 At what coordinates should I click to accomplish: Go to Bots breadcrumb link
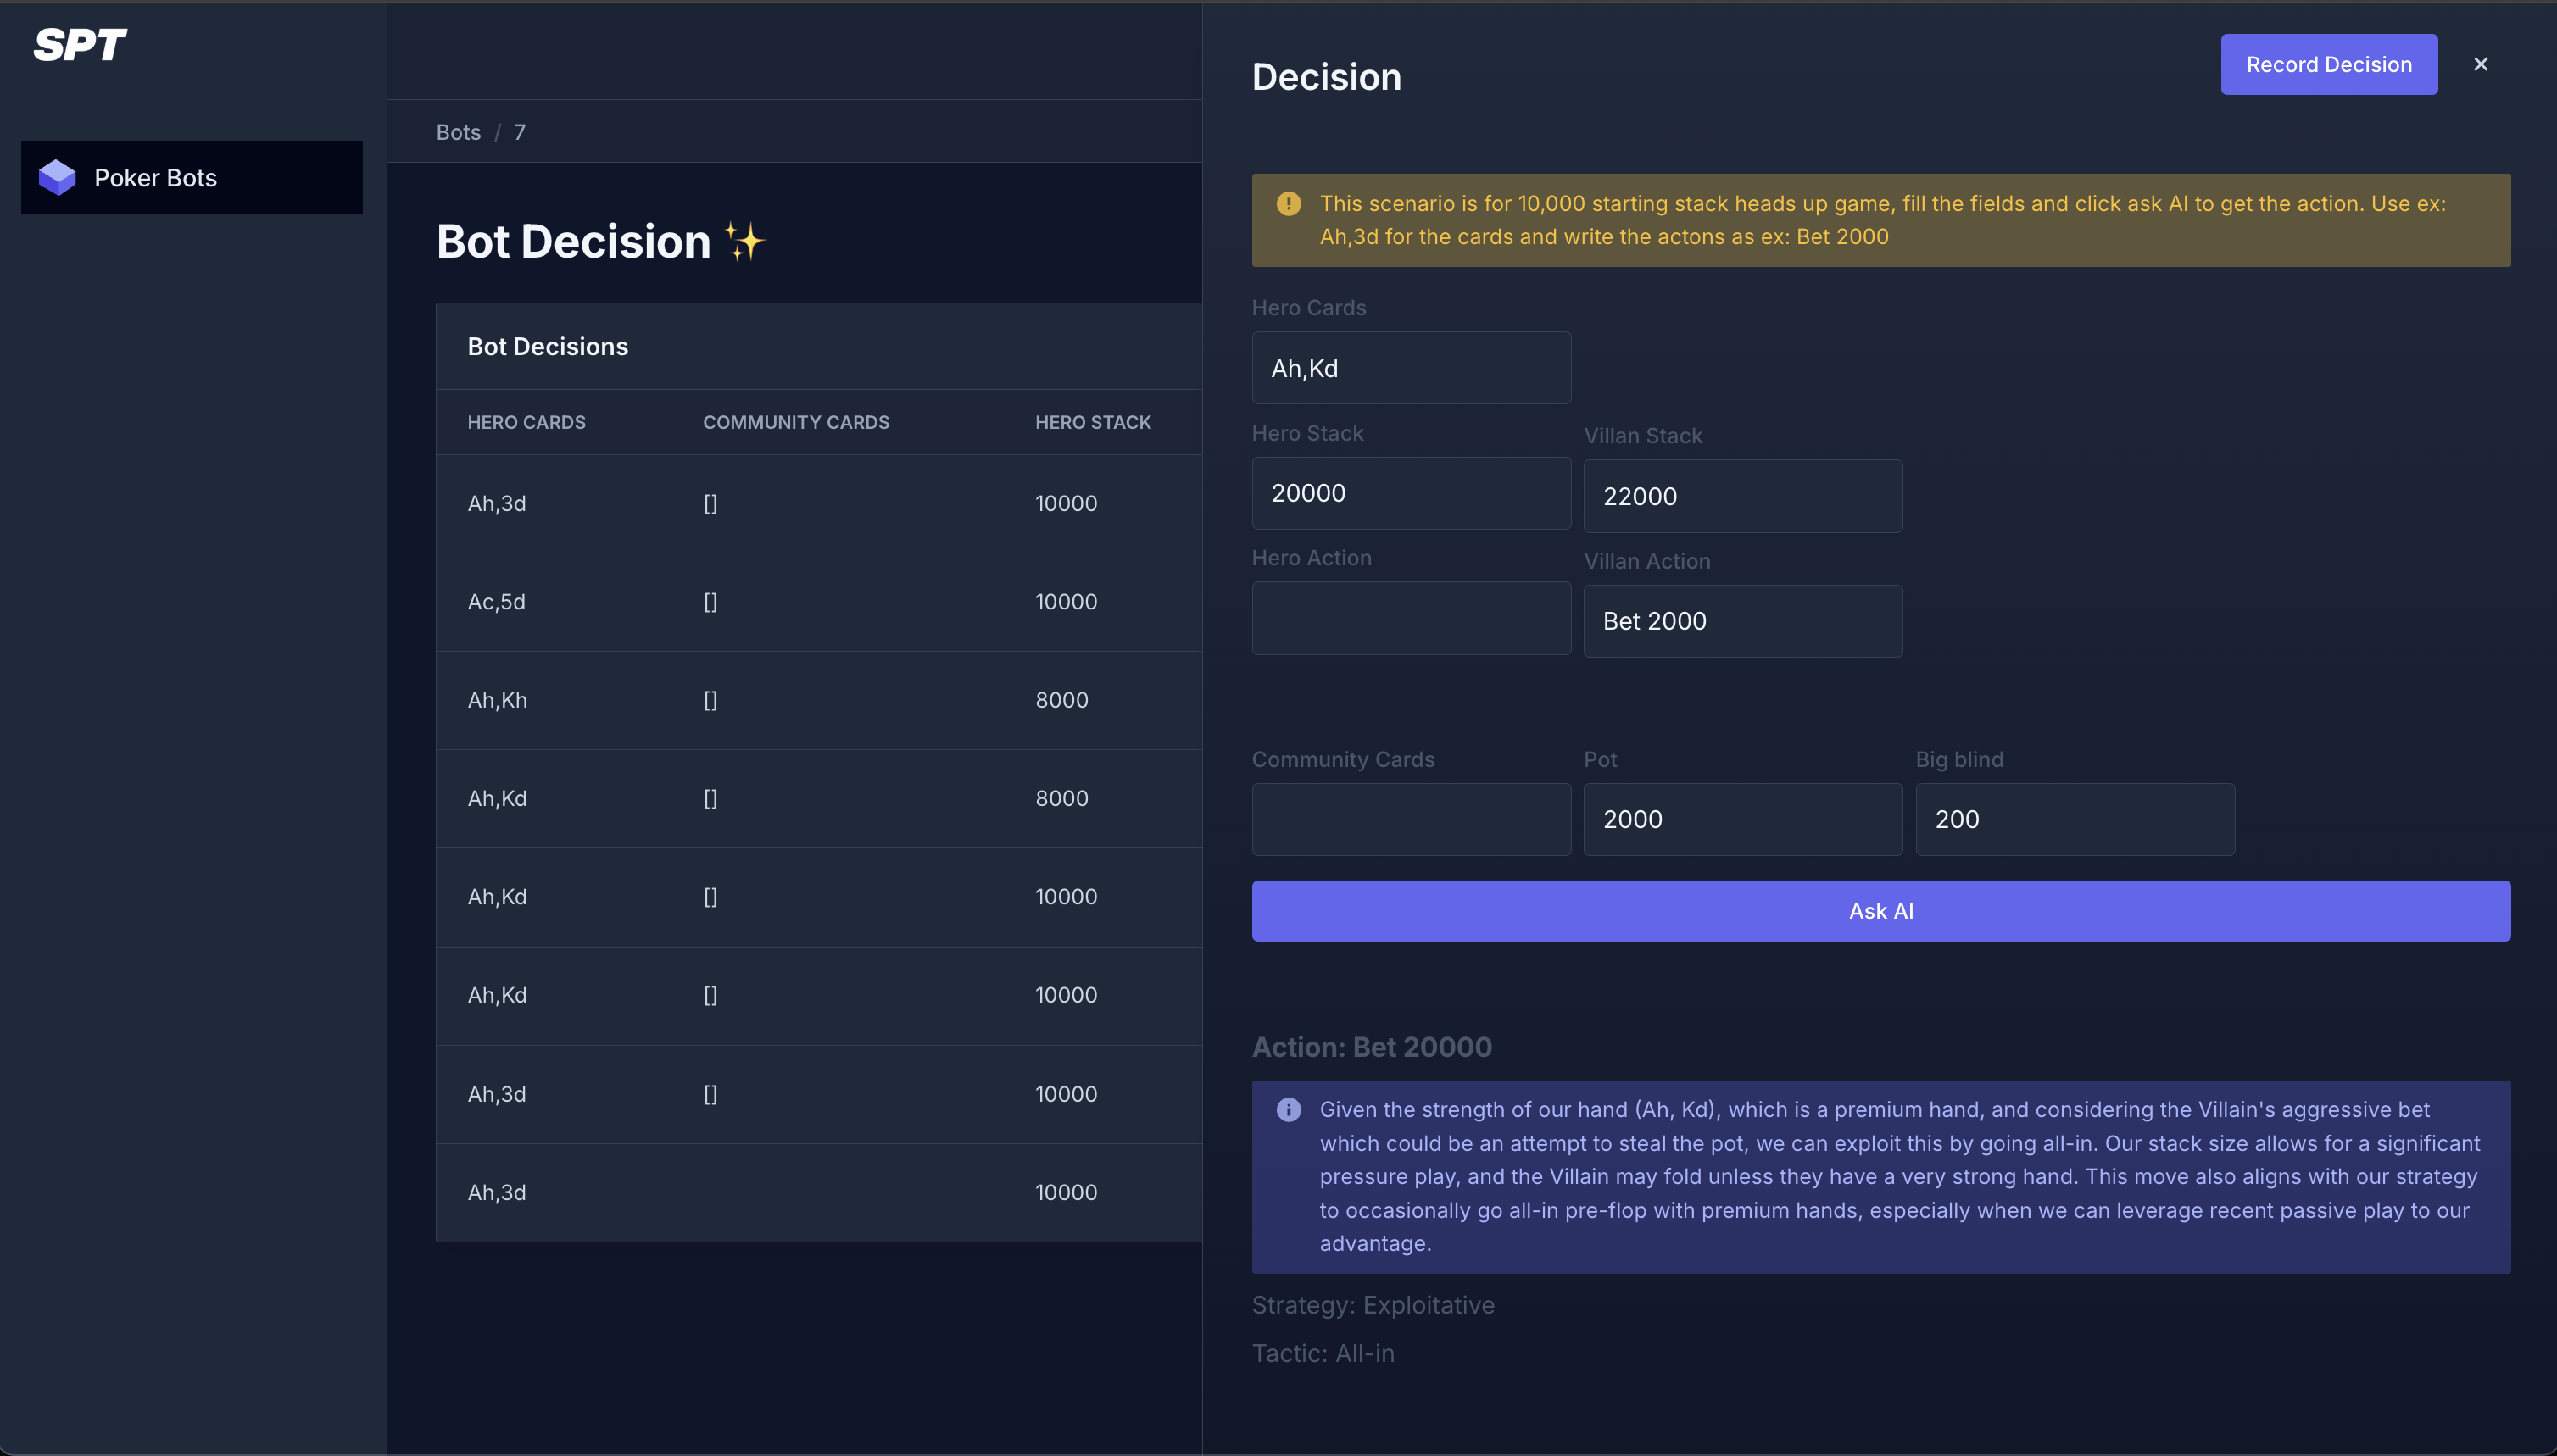[458, 132]
